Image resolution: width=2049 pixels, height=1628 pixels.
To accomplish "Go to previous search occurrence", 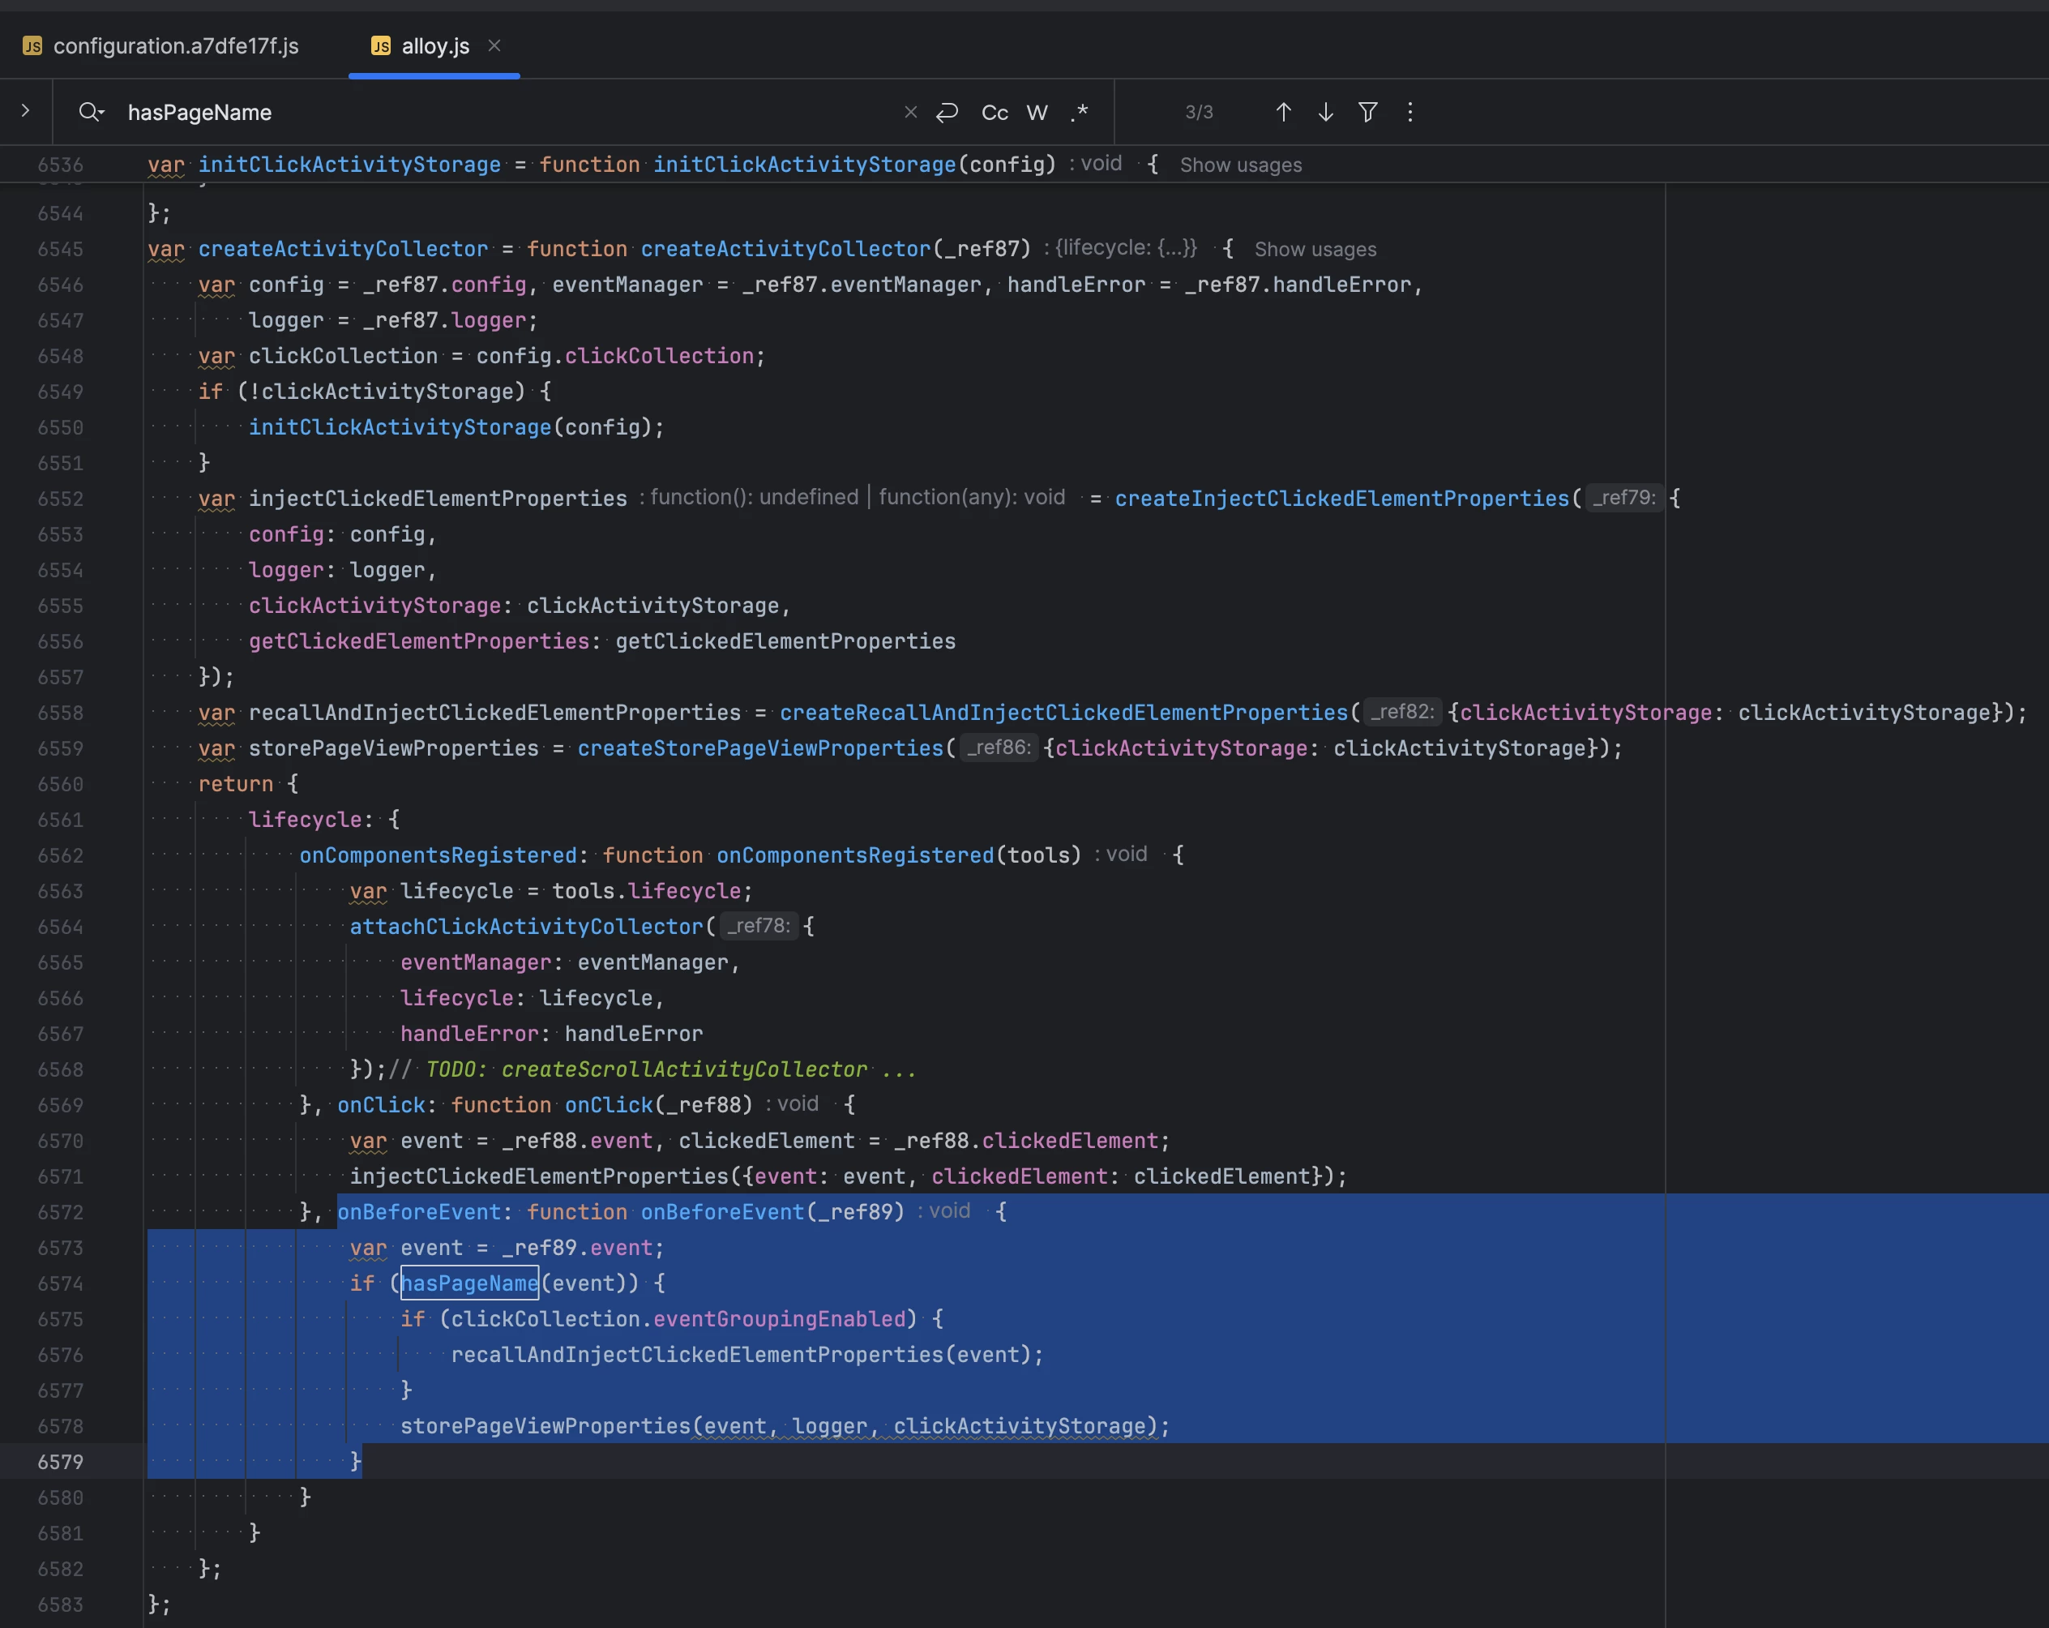I will pyautogui.click(x=1283, y=112).
